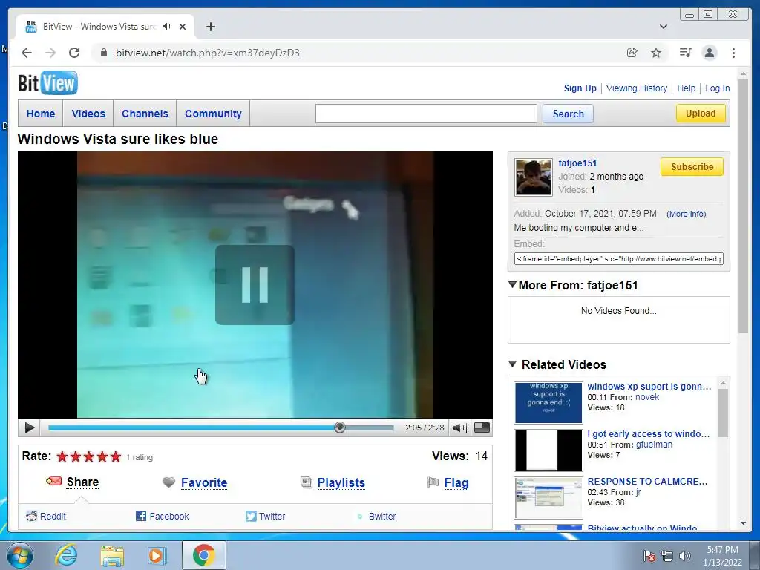The image size is (760, 570).
Task: Go to the Community navigation tab
Action: [213, 114]
